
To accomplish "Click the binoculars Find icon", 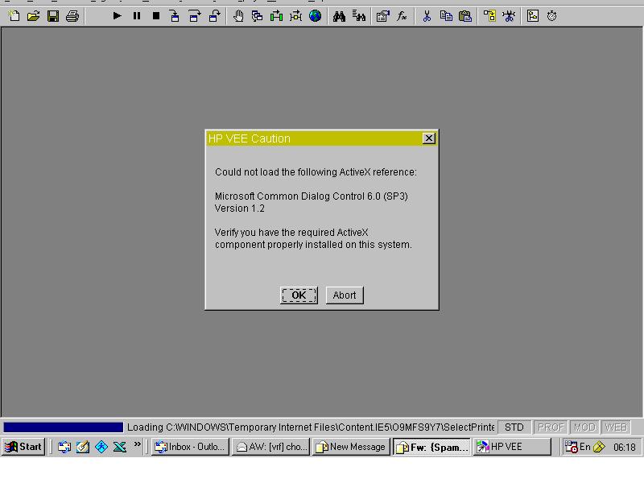I will pyautogui.click(x=339, y=16).
